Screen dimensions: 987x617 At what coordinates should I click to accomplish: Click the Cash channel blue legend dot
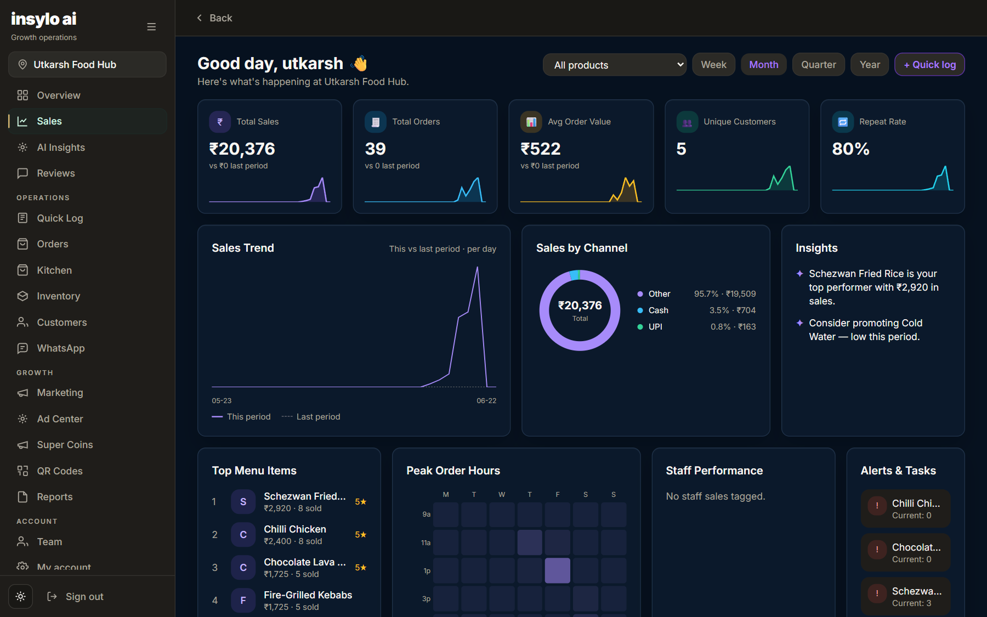(640, 310)
